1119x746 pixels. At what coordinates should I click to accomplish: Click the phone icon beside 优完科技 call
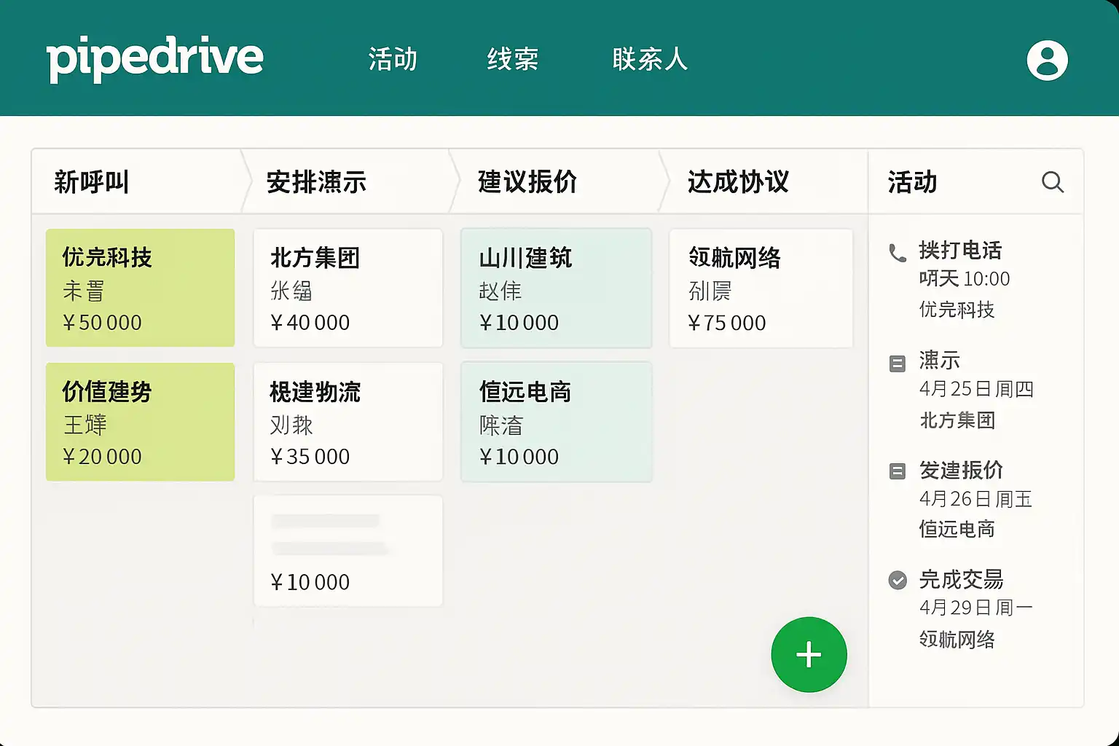click(898, 253)
